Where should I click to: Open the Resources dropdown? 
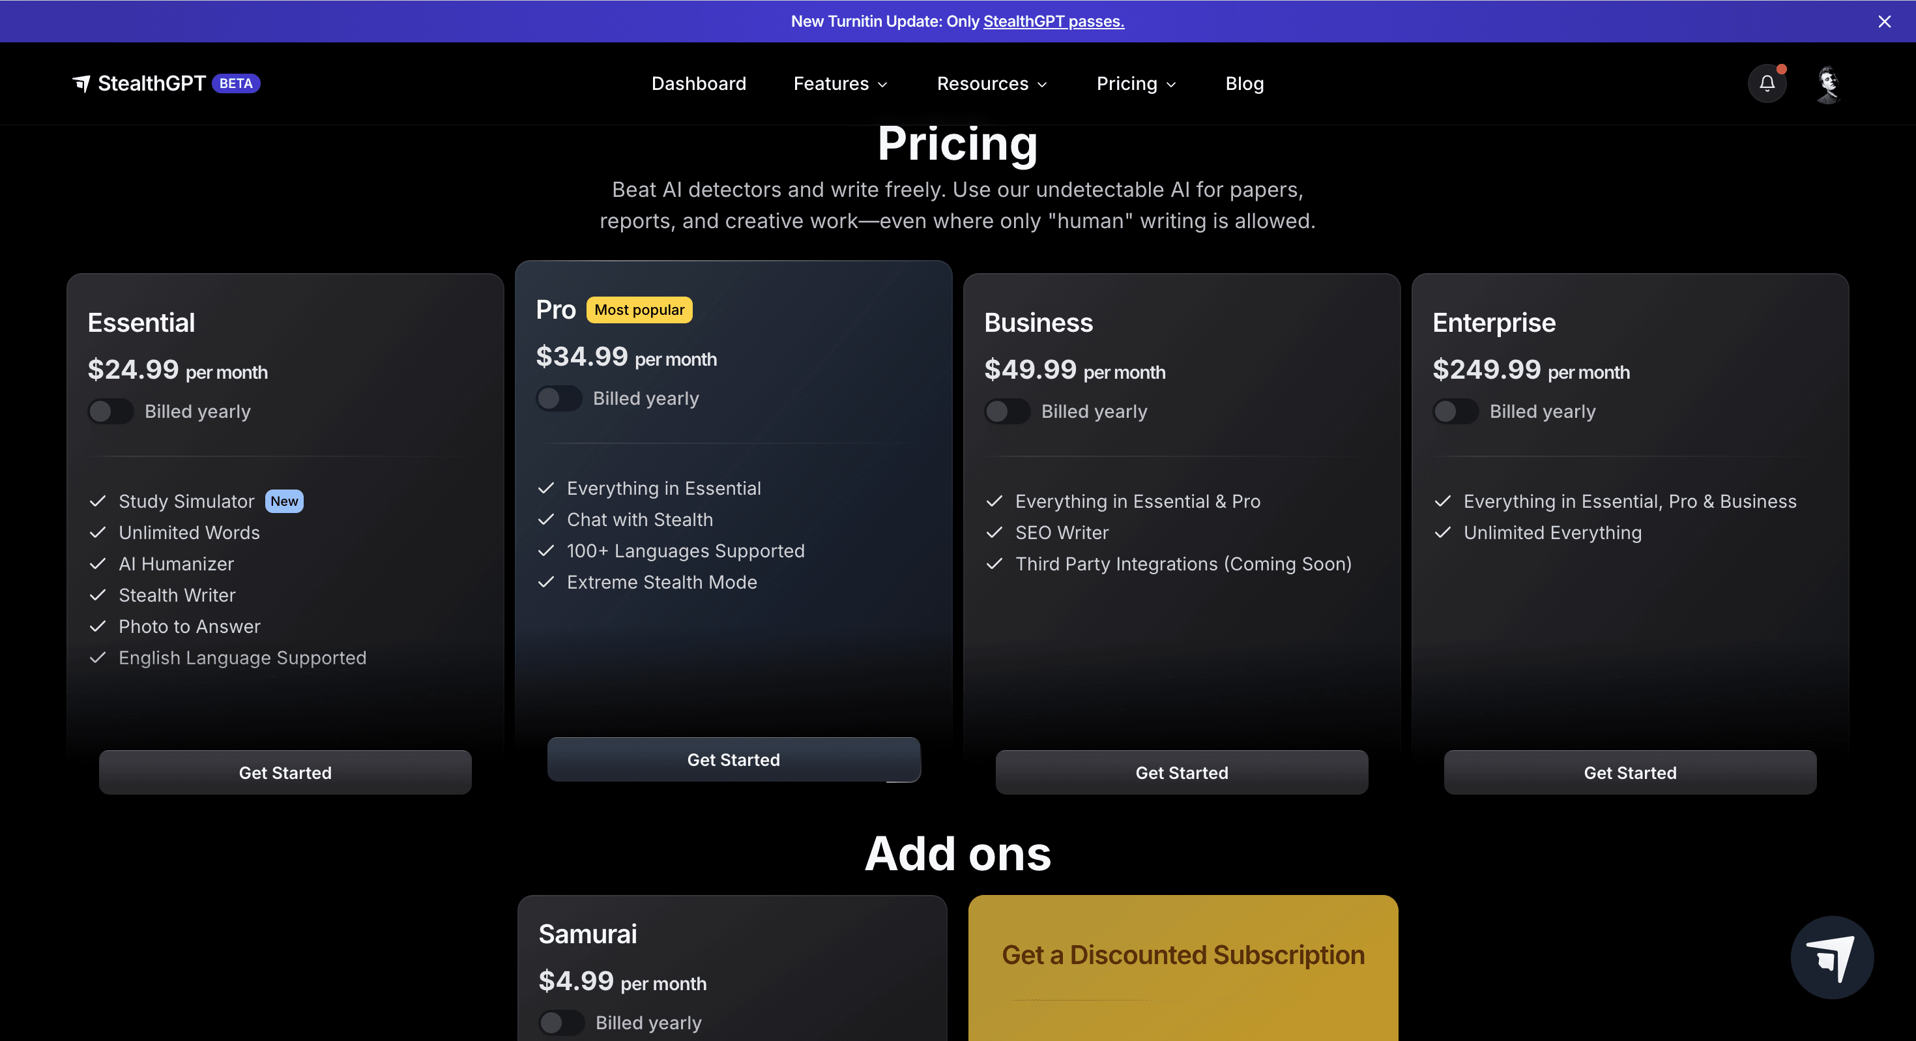(x=991, y=83)
